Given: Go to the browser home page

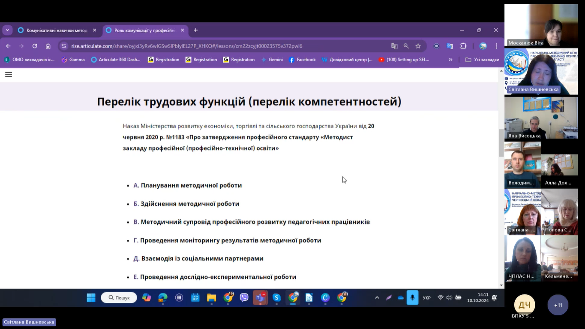Looking at the screenshot, I should click(x=48, y=46).
